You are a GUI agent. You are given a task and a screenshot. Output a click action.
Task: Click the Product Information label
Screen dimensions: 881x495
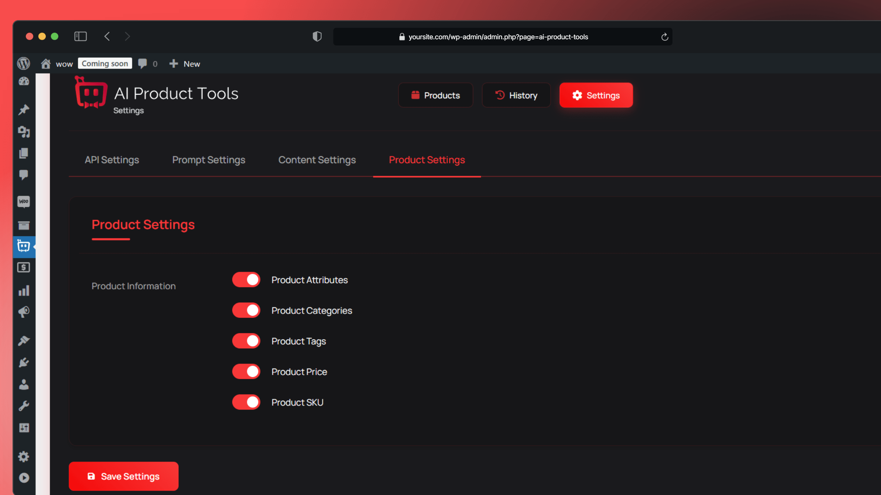click(134, 286)
